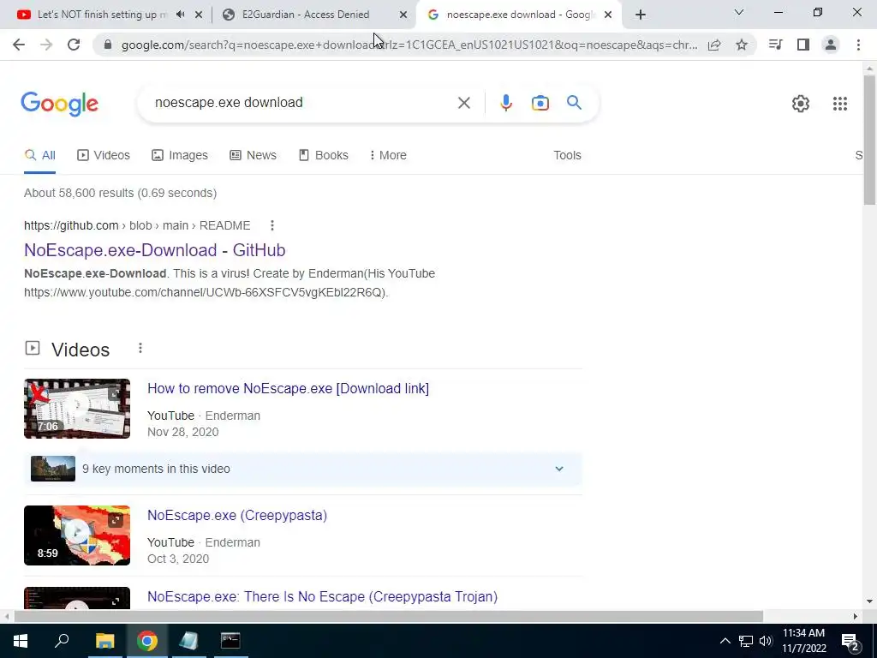Open Chrome three-dot menu
The width and height of the screenshot is (877, 658).
coord(858,45)
